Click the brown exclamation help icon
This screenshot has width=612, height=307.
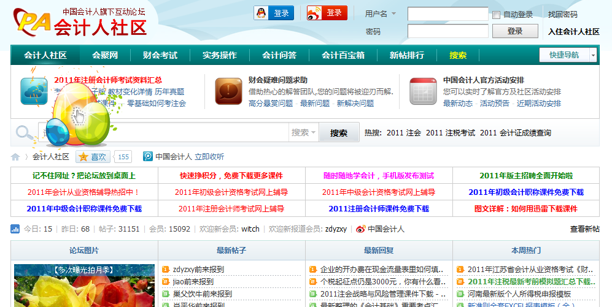click(228, 91)
